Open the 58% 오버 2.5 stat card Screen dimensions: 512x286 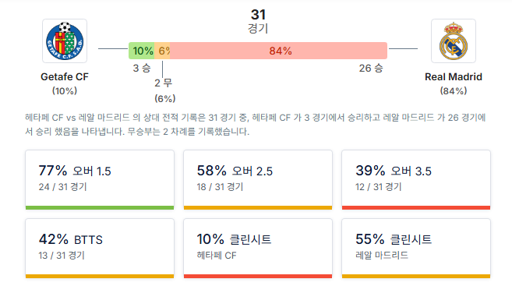[258, 179]
